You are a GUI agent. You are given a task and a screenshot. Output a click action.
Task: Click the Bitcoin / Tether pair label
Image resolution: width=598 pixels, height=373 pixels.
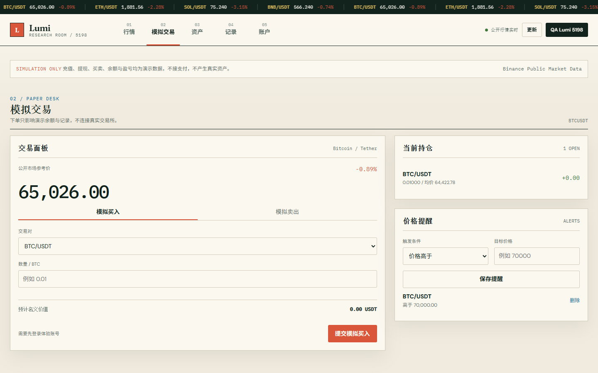(355, 148)
